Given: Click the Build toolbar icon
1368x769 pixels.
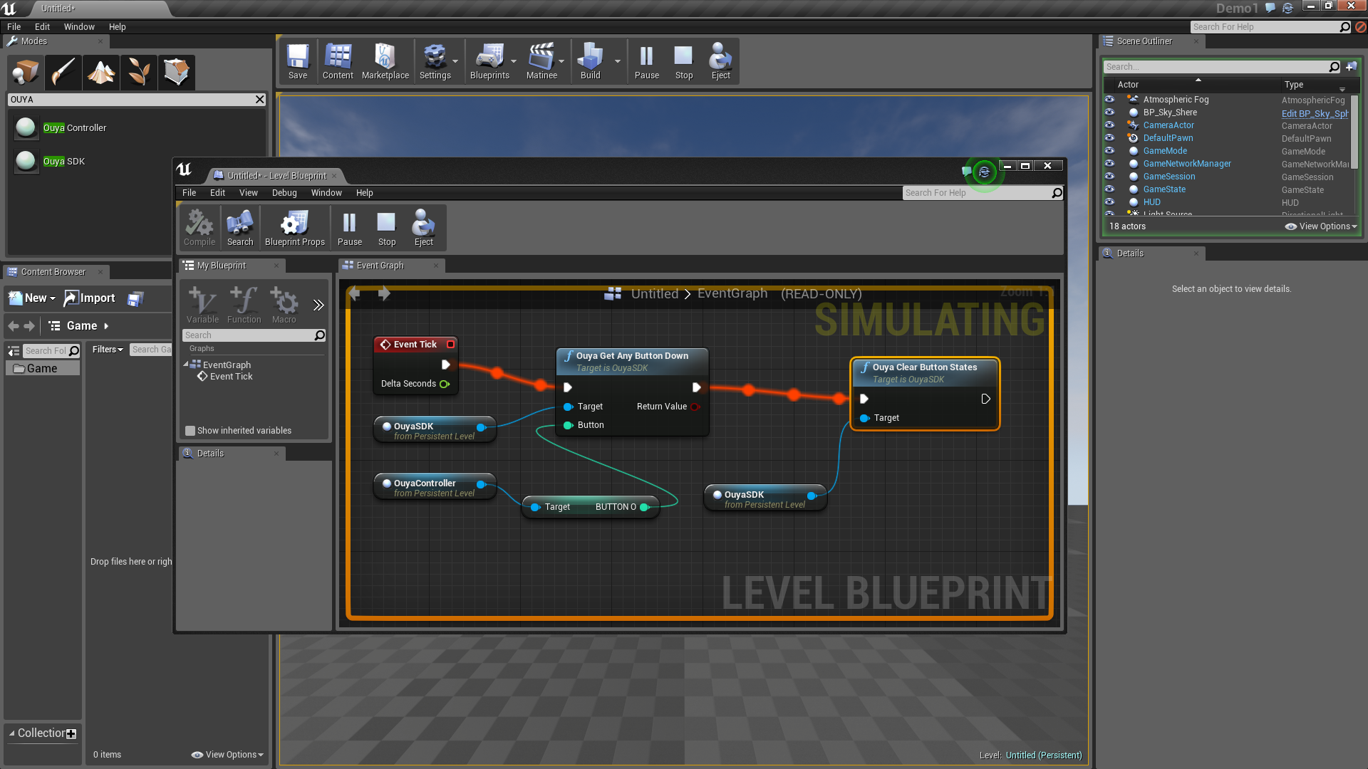Looking at the screenshot, I should (x=590, y=61).
